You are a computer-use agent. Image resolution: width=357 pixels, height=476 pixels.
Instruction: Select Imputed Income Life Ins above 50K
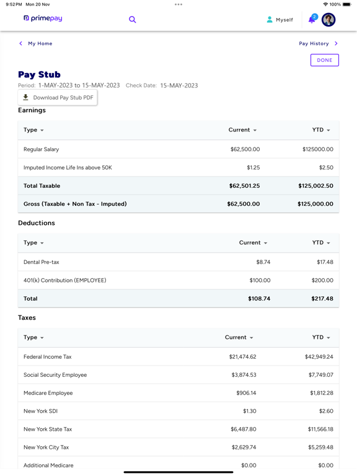pyautogui.click(x=68, y=167)
